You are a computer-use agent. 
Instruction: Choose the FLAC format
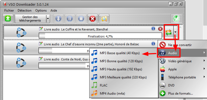tap(124, 85)
